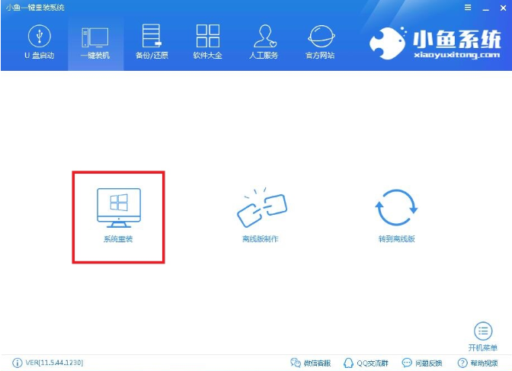Open 人工服务 support section
512x371 pixels.
click(x=264, y=43)
